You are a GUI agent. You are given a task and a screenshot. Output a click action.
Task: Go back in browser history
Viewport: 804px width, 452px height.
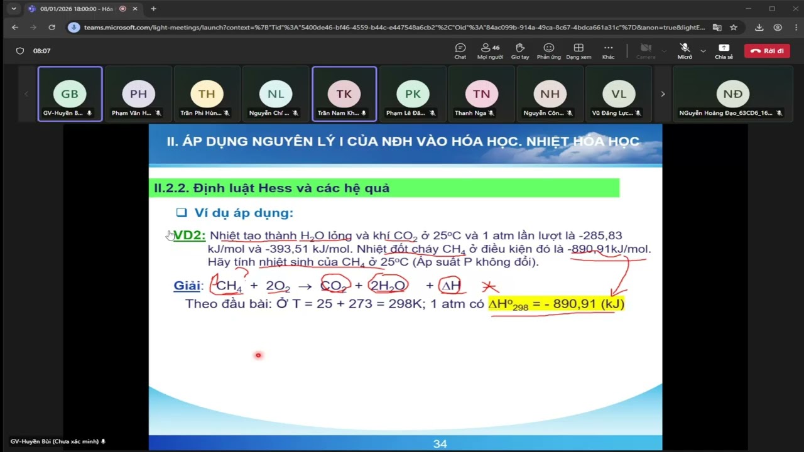15,28
